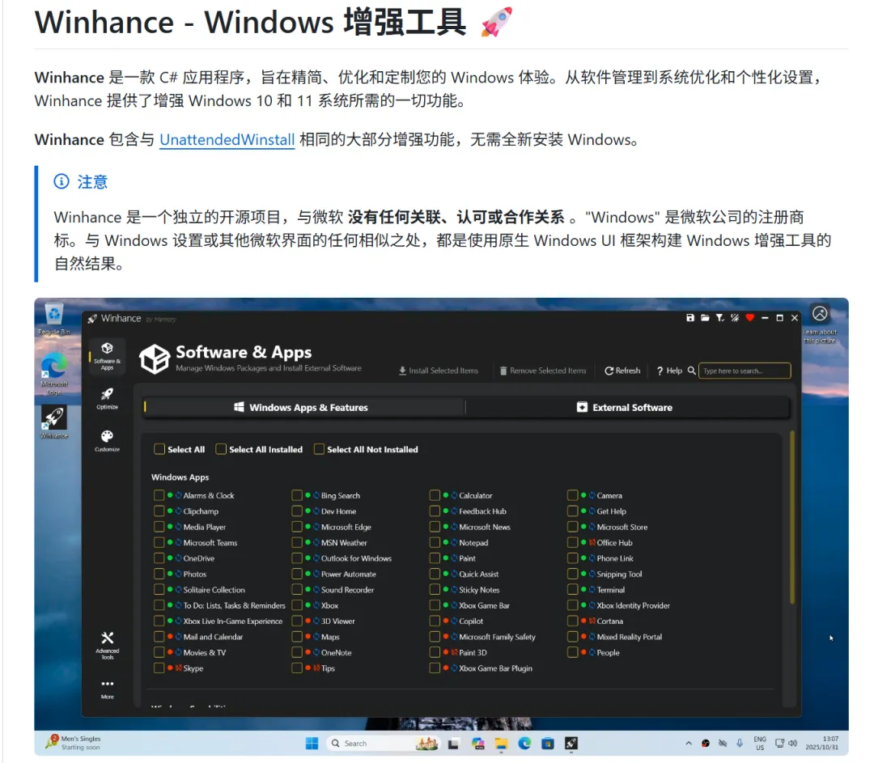This screenshot has height=763, width=874.
Task: Click the Men's Singles widget on taskbar
Action: pos(74,743)
